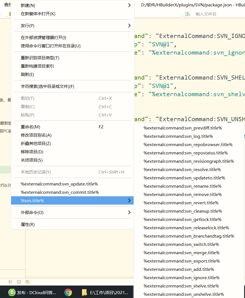Select svn_log.title in SVN submenu
Screen dimensions: 245x298
pos(178,136)
